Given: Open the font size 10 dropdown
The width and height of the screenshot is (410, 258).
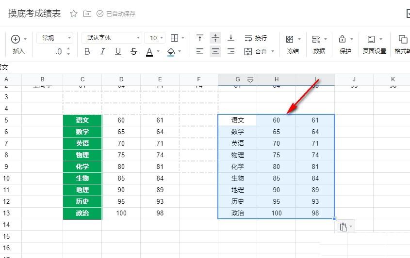Looking at the screenshot, I should click(x=155, y=38).
